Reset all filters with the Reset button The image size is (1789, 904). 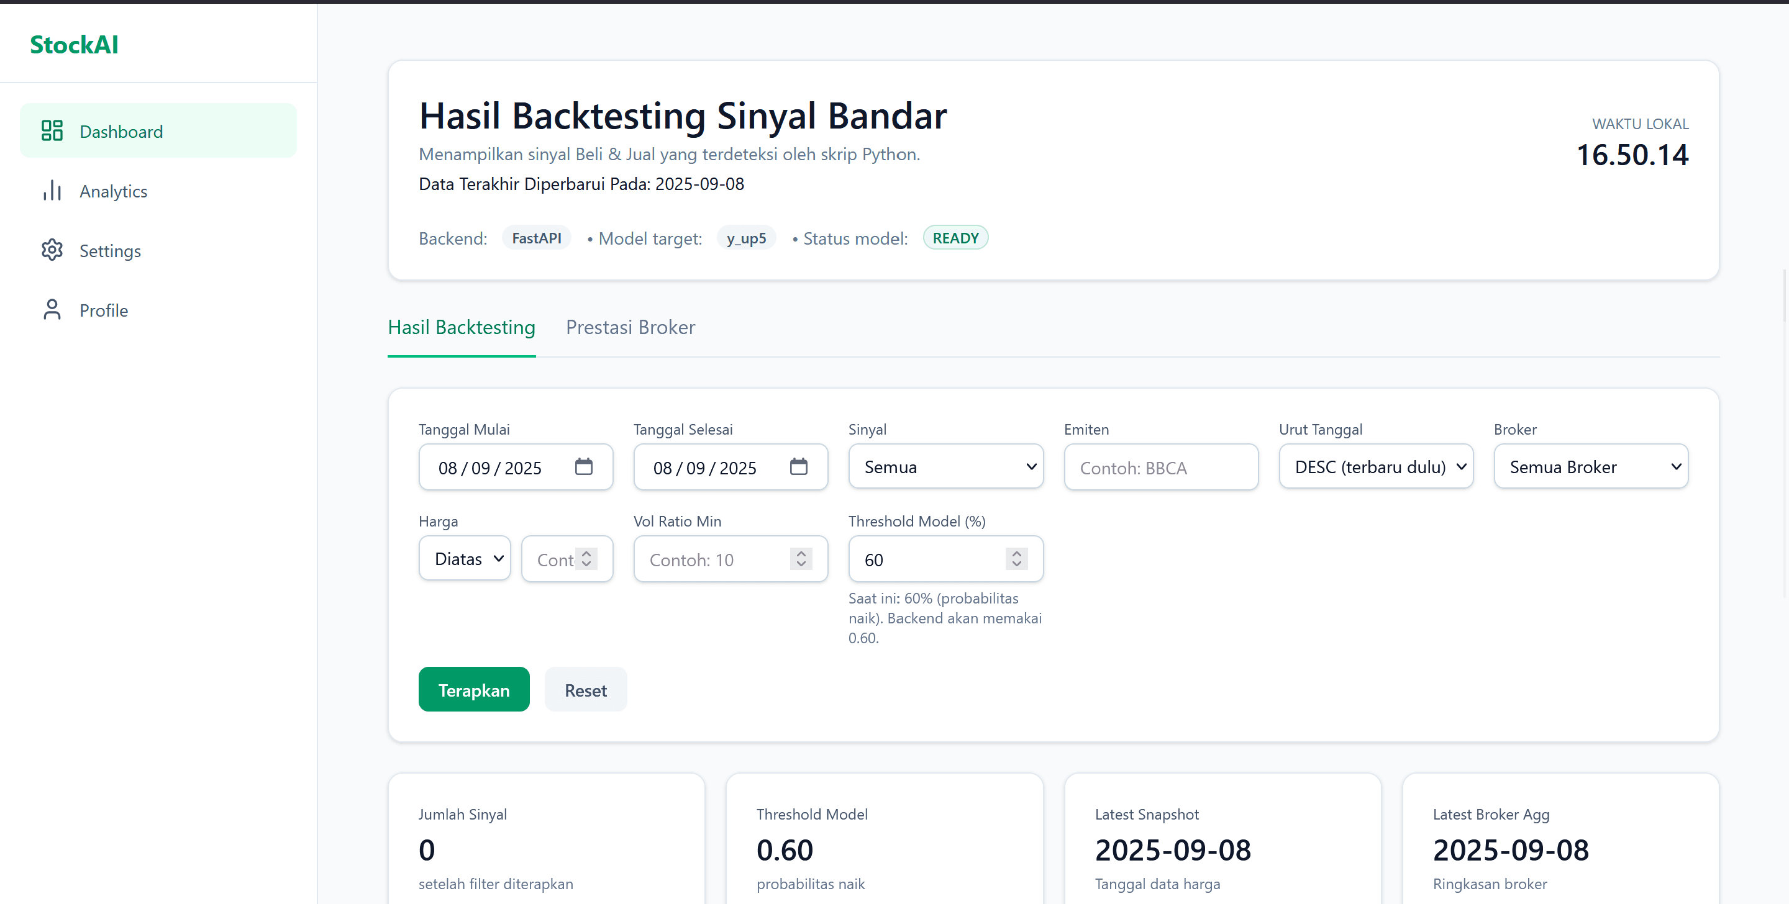pyautogui.click(x=585, y=689)
